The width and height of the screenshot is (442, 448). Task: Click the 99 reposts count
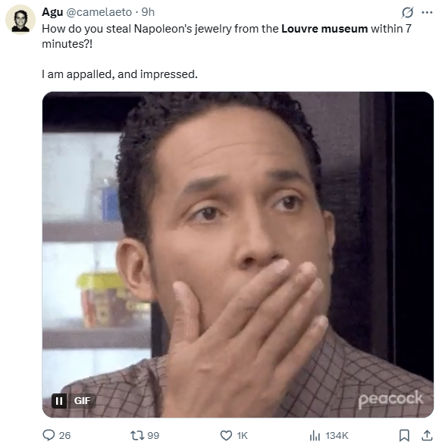point(153,435)
